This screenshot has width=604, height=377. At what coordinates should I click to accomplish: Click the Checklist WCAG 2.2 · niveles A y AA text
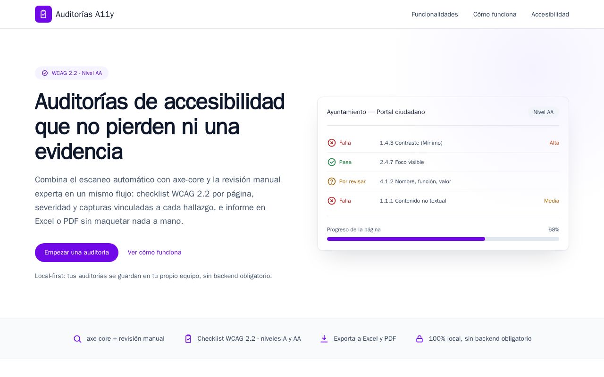tap(249, 339)
